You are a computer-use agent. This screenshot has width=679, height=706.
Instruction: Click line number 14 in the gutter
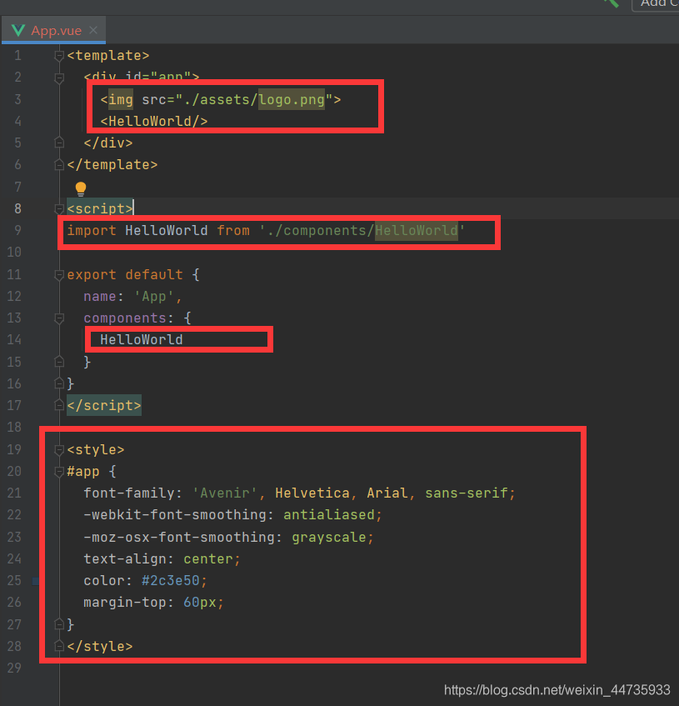pos(14,340)
